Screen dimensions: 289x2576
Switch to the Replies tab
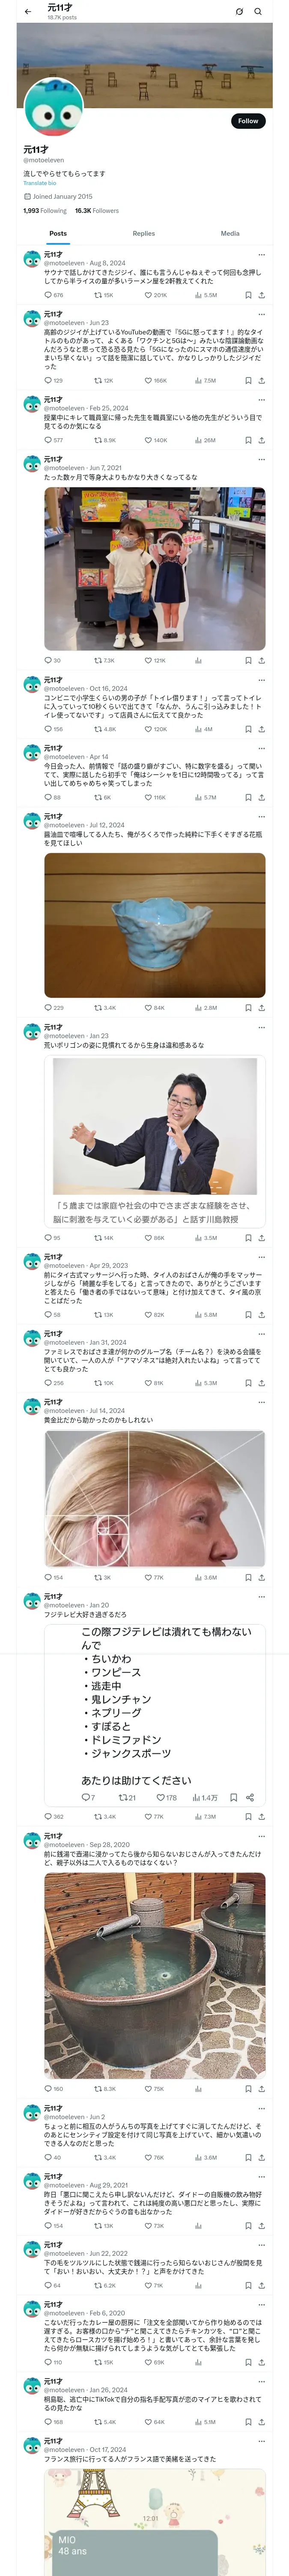(143, 233)
